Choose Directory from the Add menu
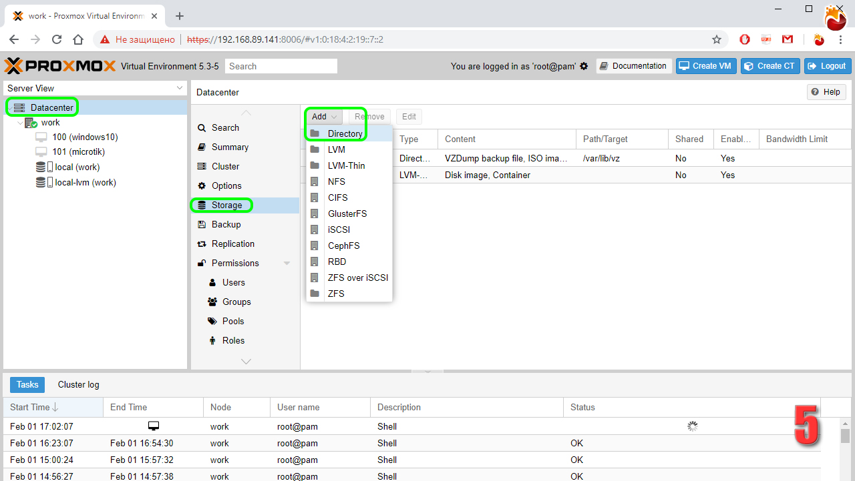The image size is (855, 481). point(349,133)
